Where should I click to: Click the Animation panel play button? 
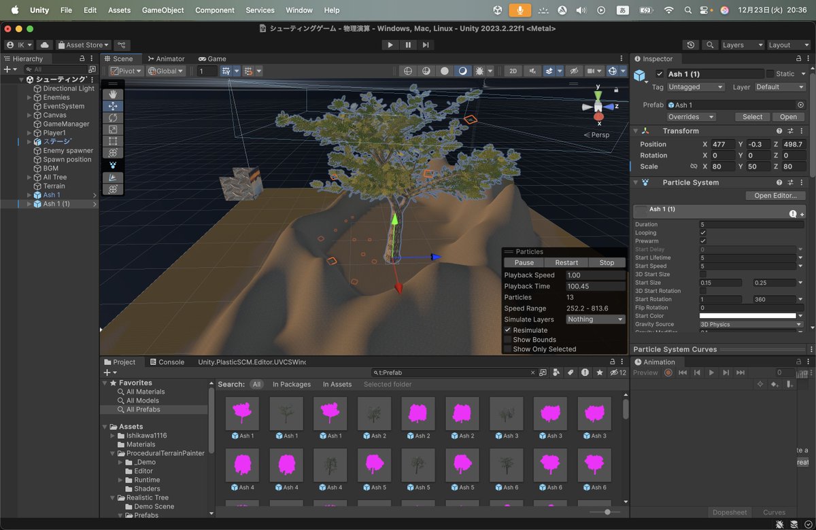click(x=711, y=372)
